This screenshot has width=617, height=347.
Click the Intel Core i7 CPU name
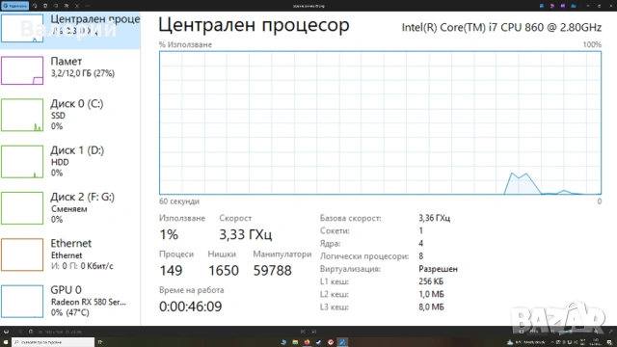click(501, 28)
